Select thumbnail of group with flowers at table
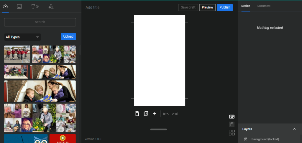The height and width of the screenshot is (143, 302). [x=16, y=72]
